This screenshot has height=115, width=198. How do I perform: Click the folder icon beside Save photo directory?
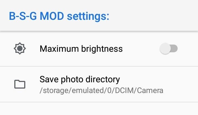(x=20, y=84)
